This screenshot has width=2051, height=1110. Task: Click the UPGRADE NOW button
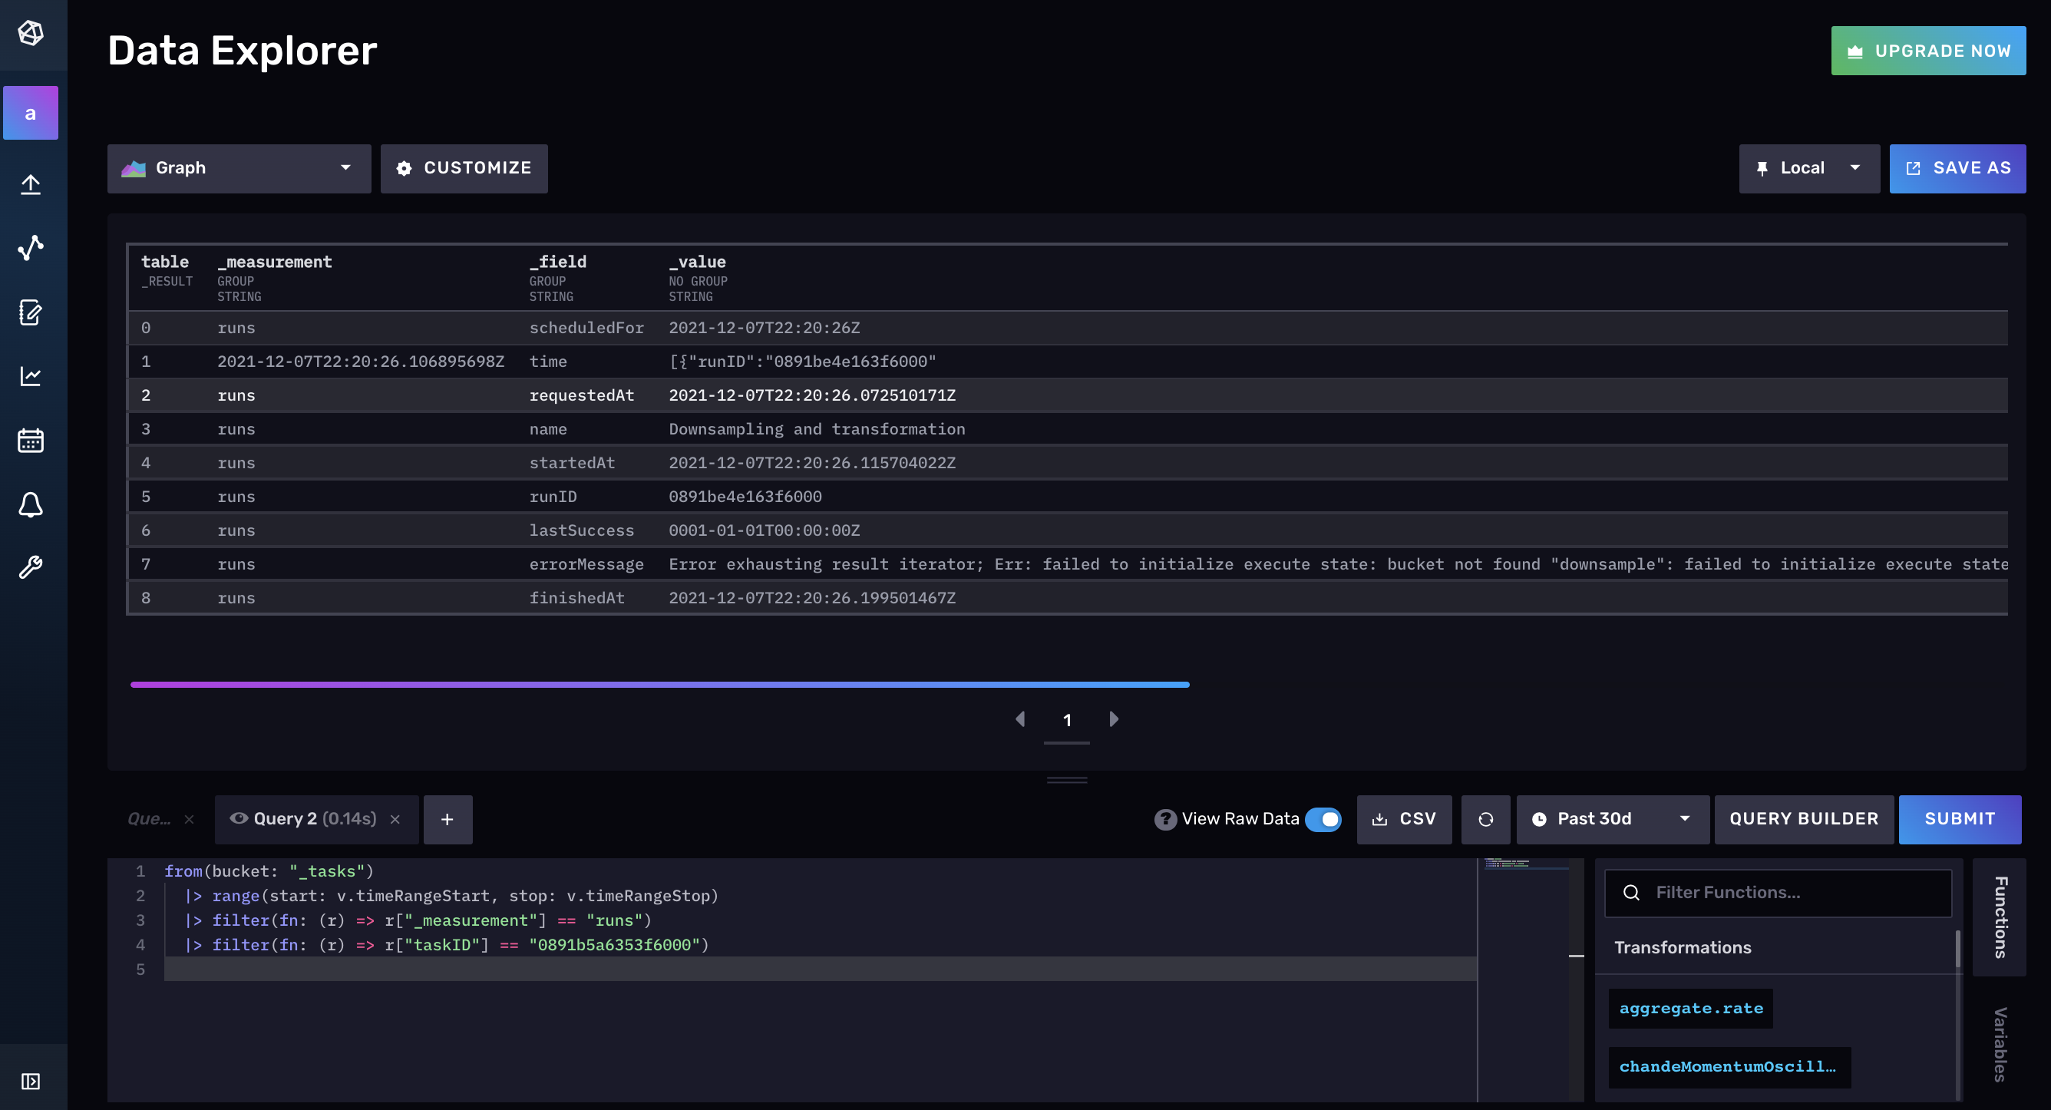pos(1928,51)
